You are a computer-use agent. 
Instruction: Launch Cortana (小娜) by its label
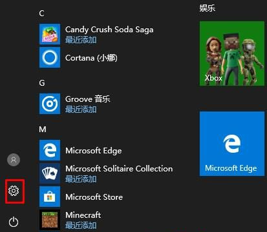point(91,58)
